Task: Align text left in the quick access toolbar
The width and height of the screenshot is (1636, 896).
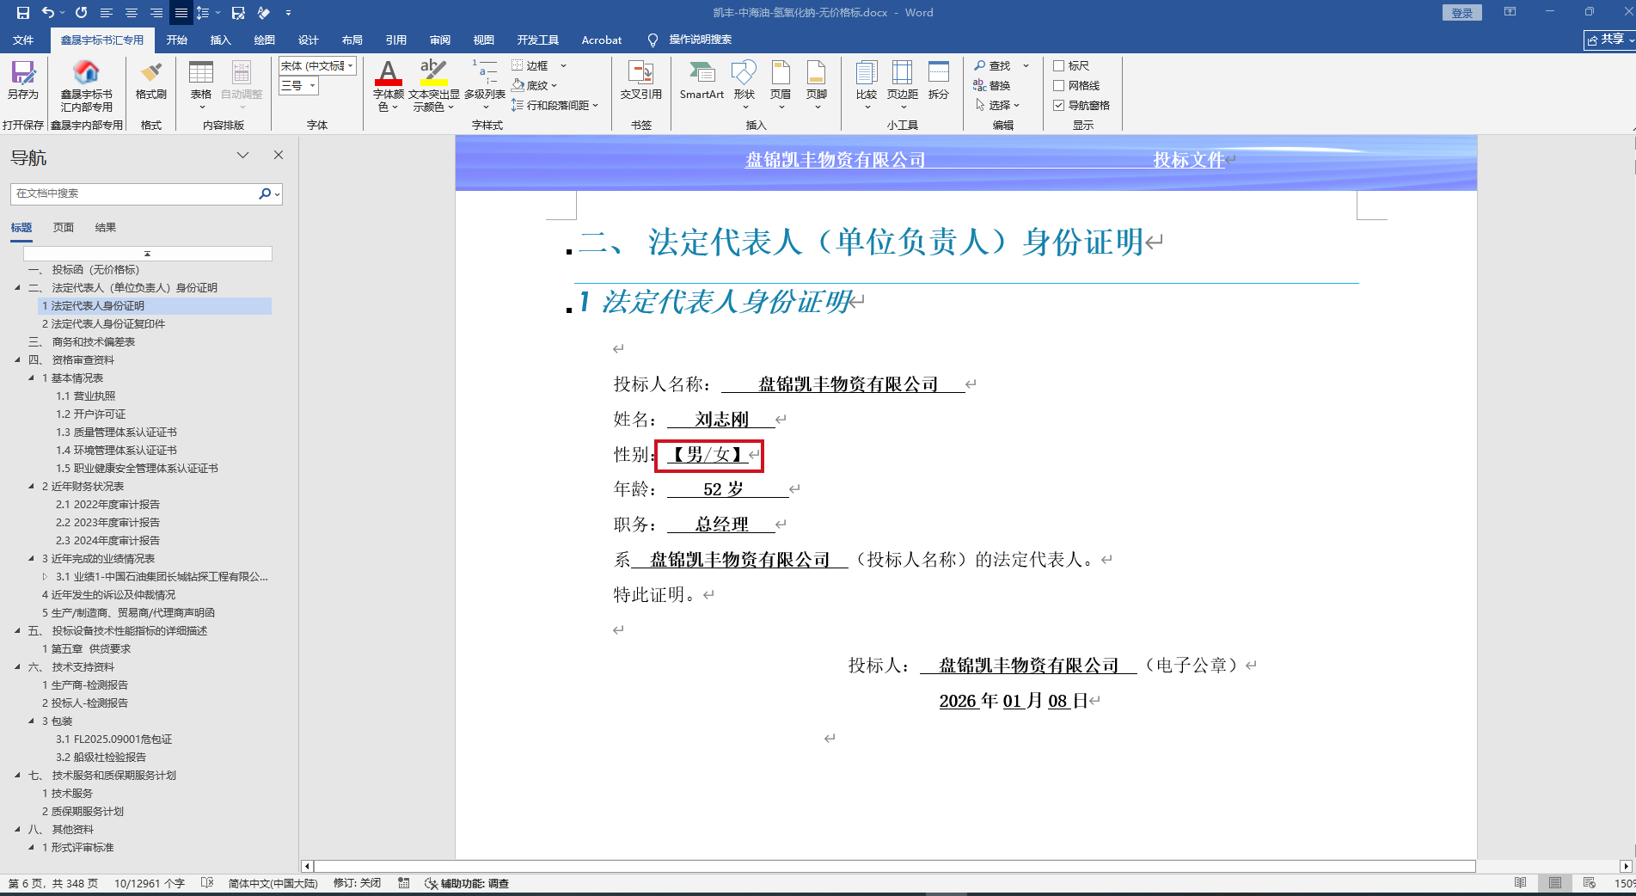Action: pos(107,13)
